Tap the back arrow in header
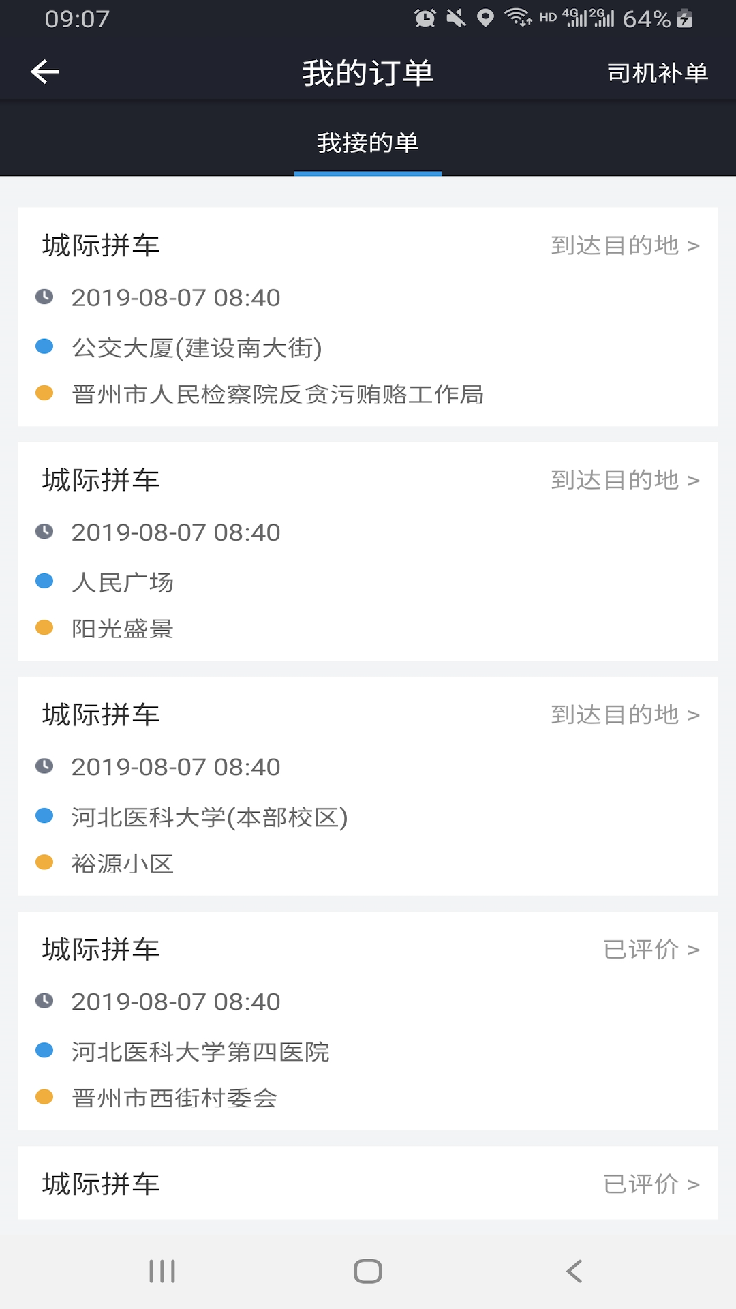The width and height of the screenshot is (736, 1309). tap(45, 72)
